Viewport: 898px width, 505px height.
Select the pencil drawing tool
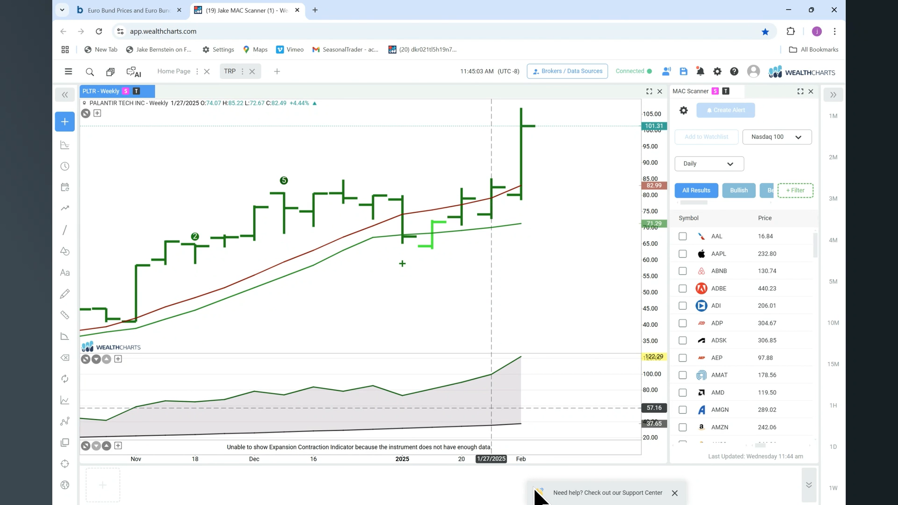coord(65,294)
